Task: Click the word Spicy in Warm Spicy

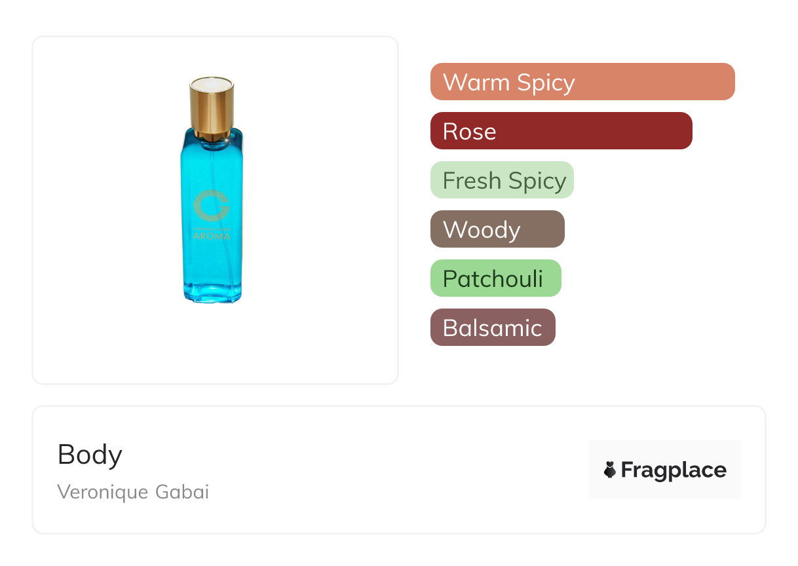Action: click(545, 83)
